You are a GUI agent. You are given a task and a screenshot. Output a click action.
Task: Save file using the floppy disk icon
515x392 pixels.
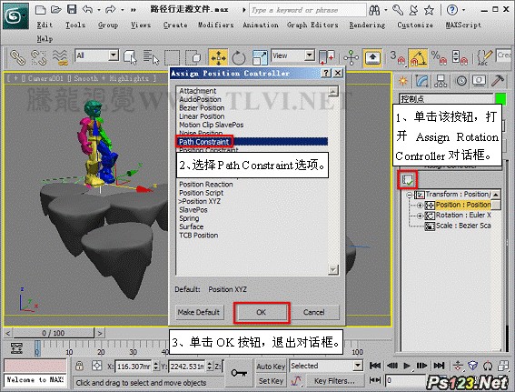(72, 9)
